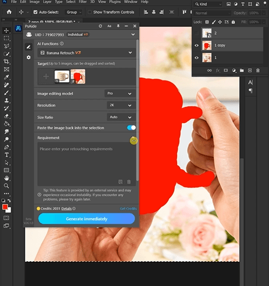Open the Banana Retouch function dropdown

86,53
